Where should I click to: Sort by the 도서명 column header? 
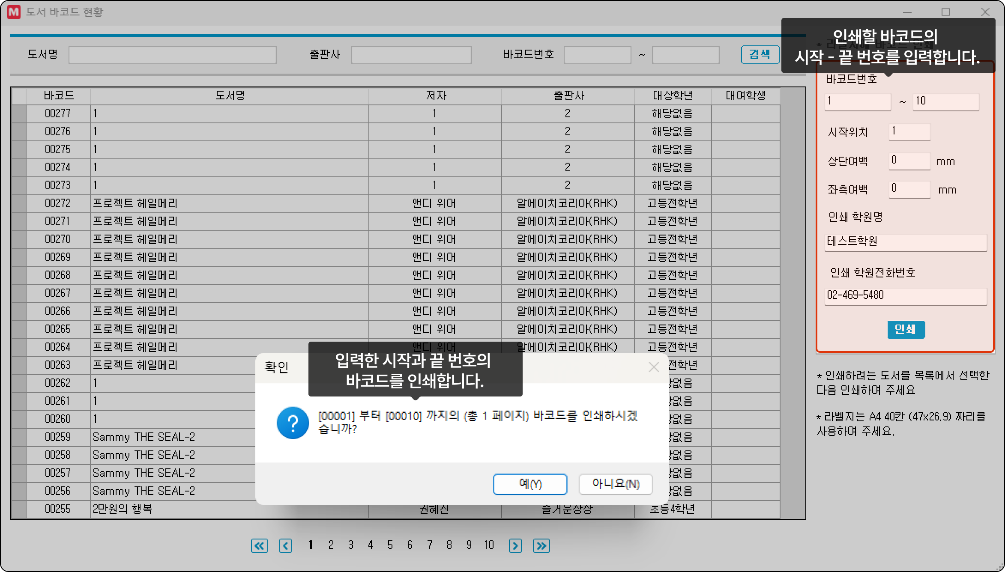[x=230, y=95]
